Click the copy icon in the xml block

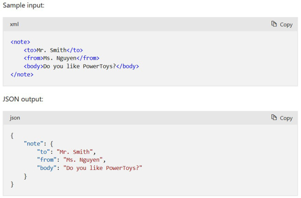[x=274, y=24]
